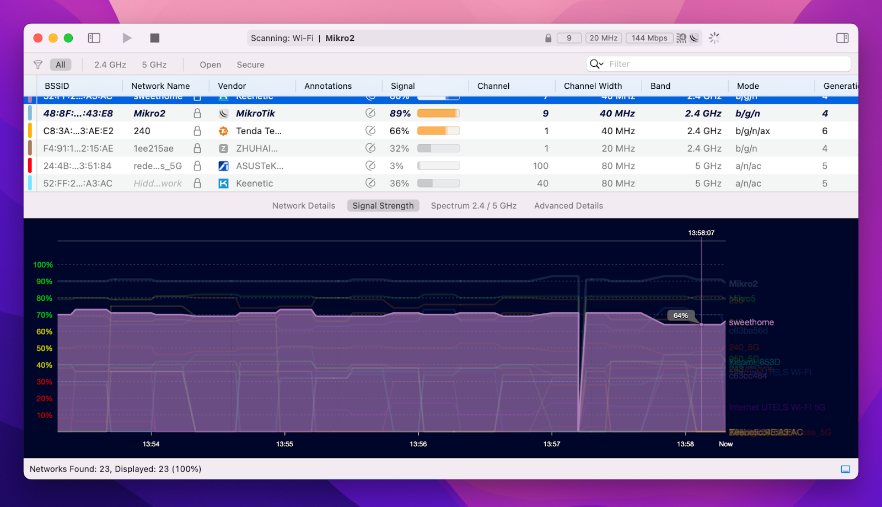The width and height of the screenshot is (882, 507).
Task: Click the lock icon in Mikro2 row
Action: (x=197, y=113)
